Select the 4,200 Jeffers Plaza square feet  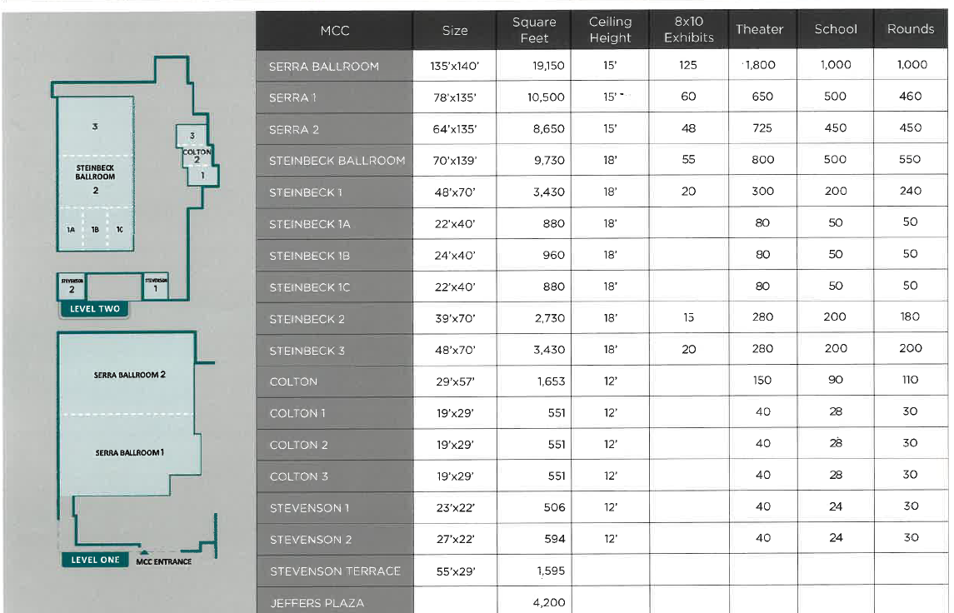(x=549, y=602)
